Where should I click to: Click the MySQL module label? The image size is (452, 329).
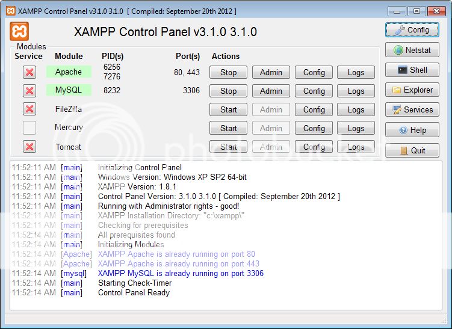69,90
